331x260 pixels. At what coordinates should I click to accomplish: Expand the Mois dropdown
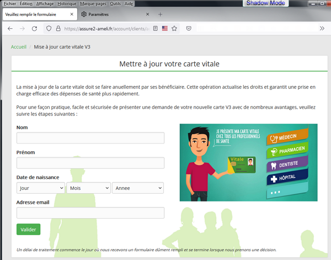pyautogui.click(x=88, y=188)
